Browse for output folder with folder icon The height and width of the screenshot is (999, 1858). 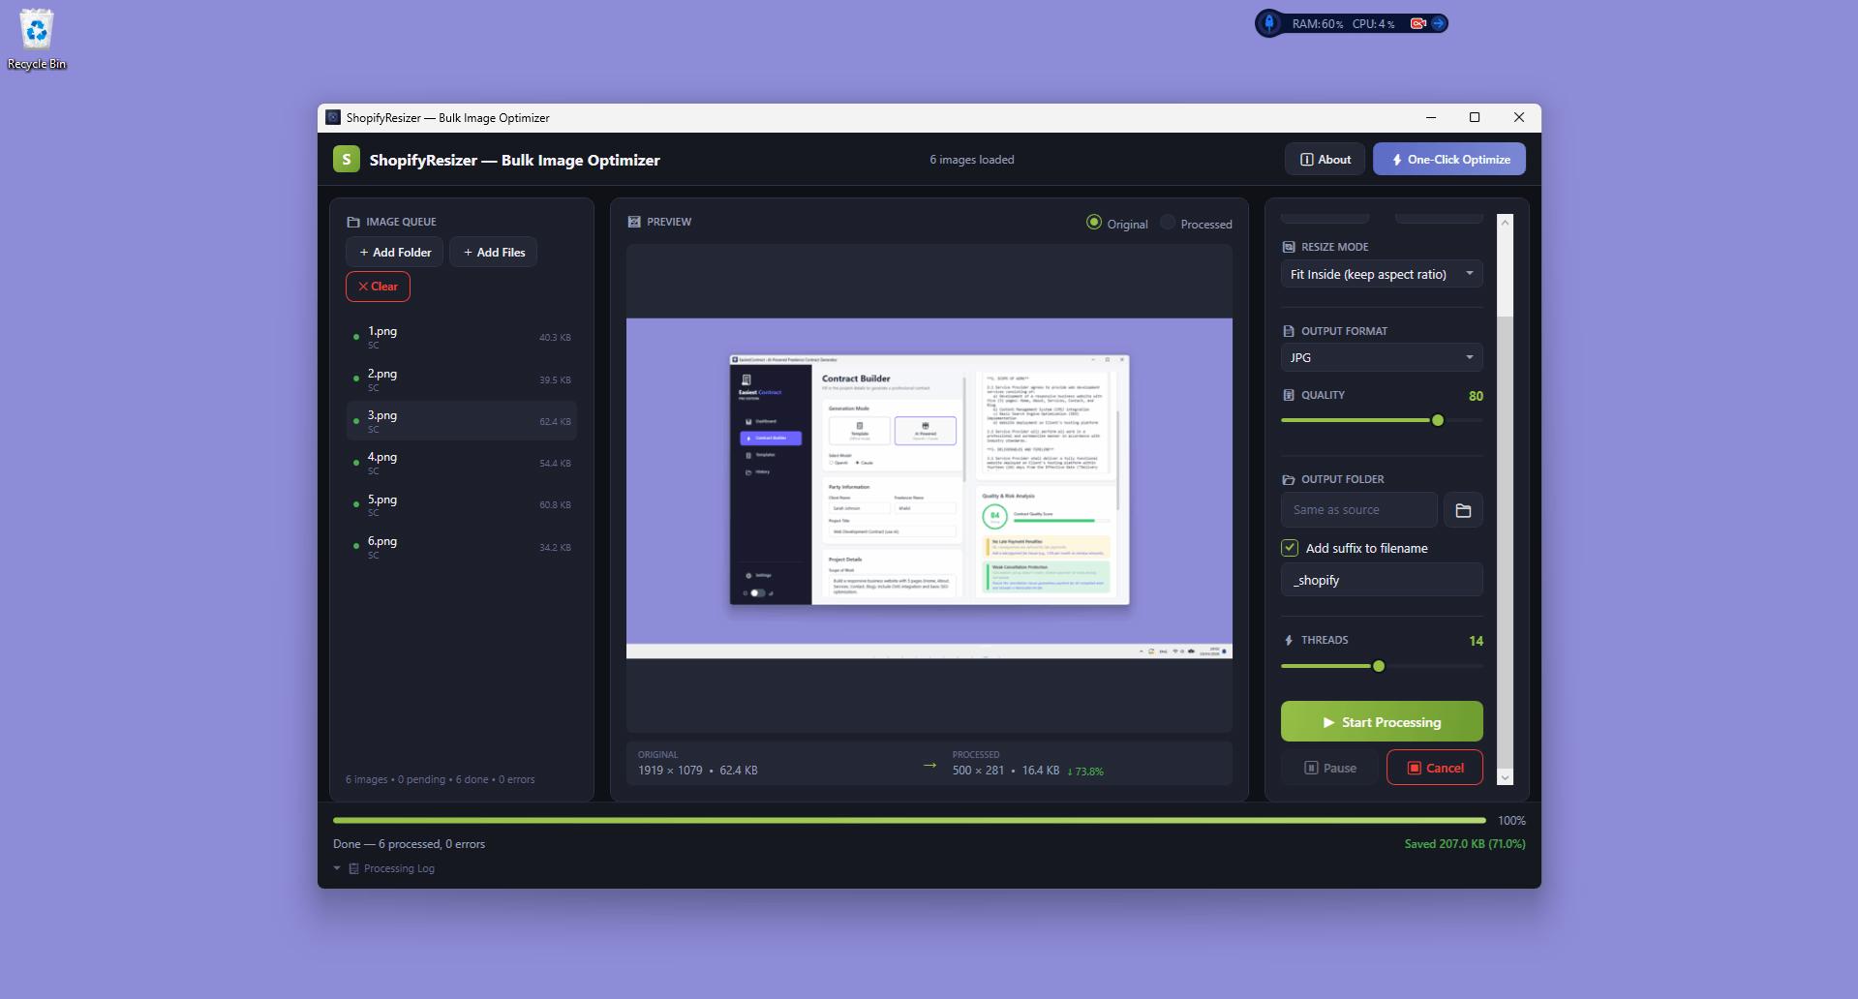click(1463, 510)
